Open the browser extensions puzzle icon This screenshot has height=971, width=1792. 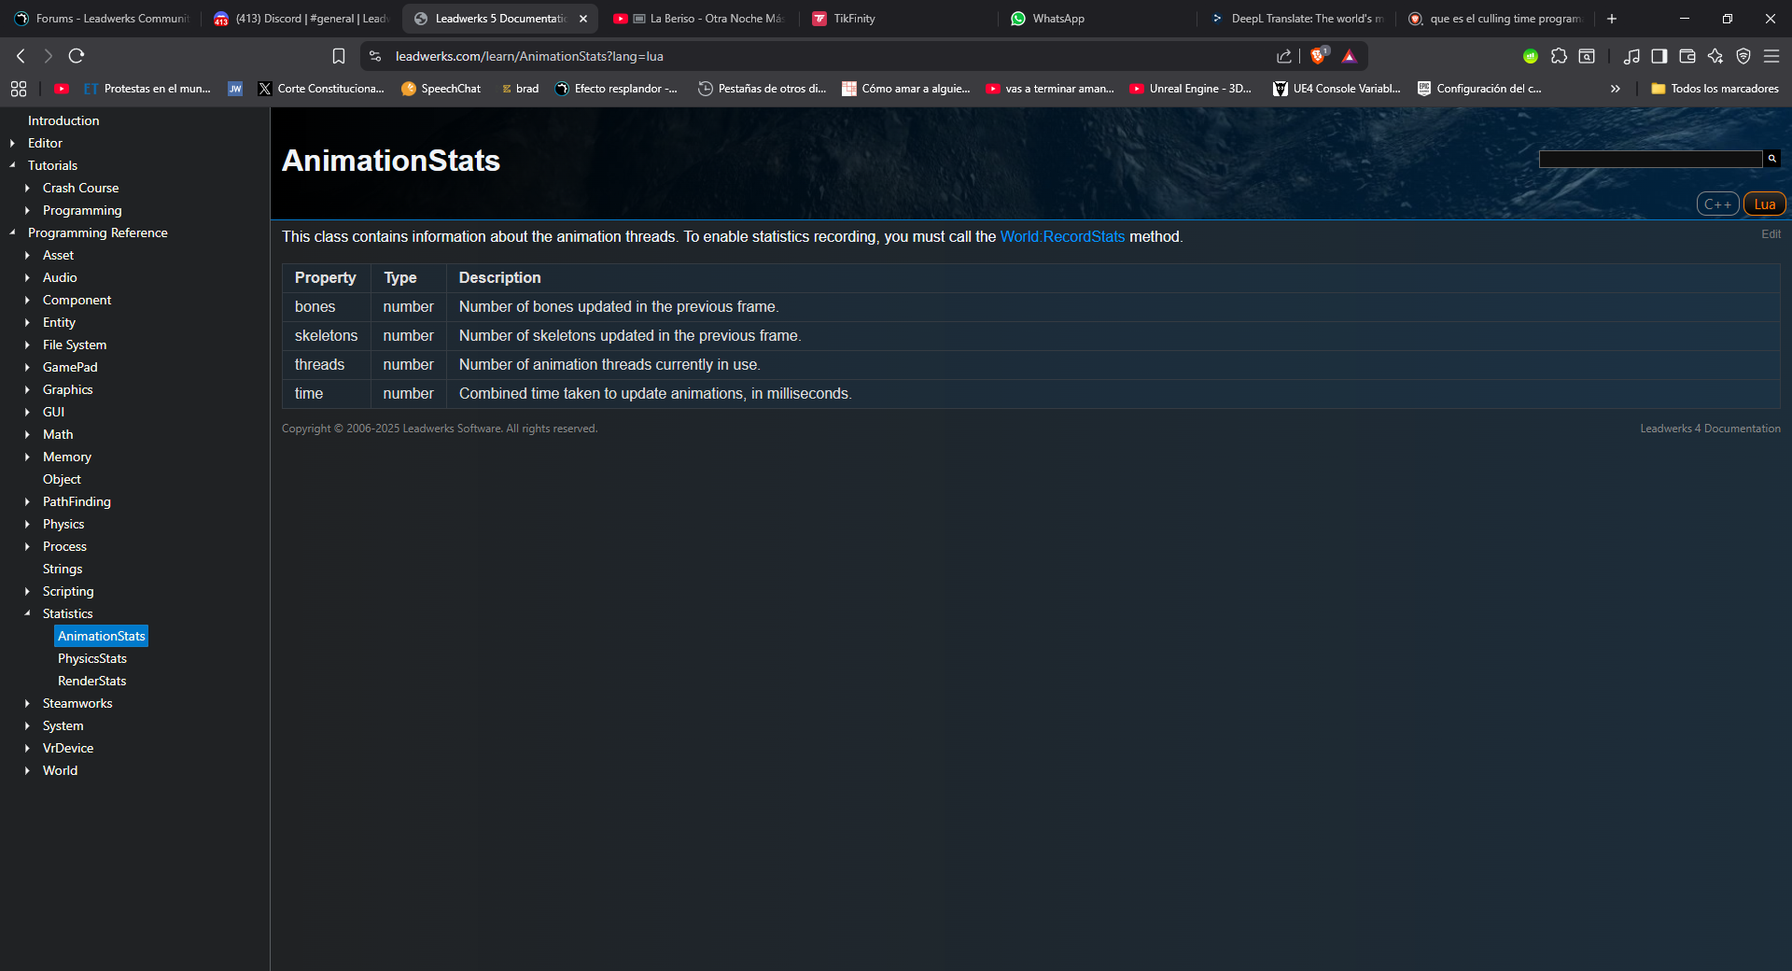tap(1559, 56)
